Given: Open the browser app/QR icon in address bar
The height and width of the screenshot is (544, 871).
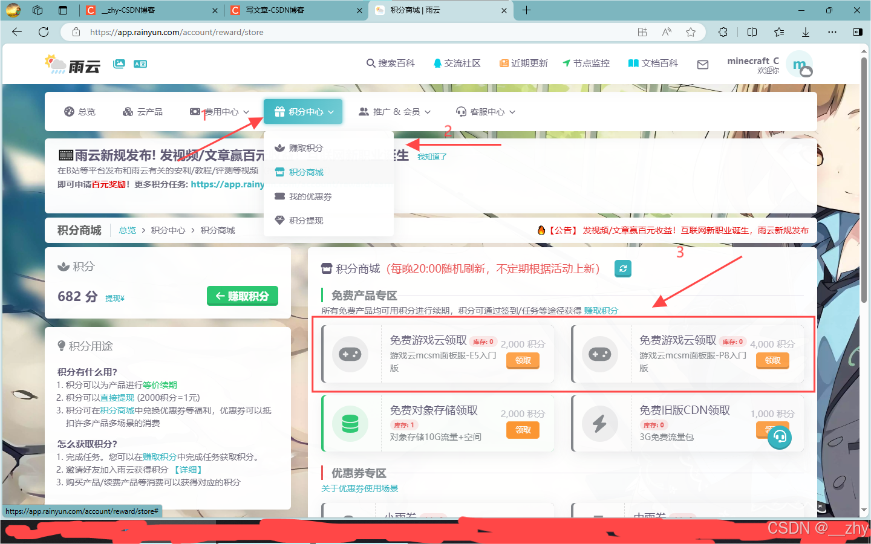Looking at the screenshot, I should click(642, 32).
